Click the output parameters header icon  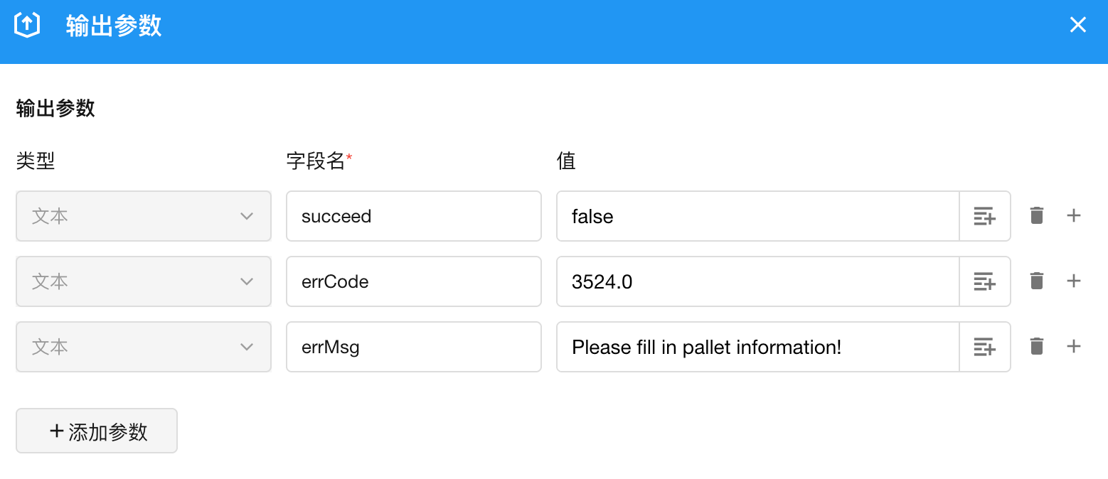[x=27, y=26]
